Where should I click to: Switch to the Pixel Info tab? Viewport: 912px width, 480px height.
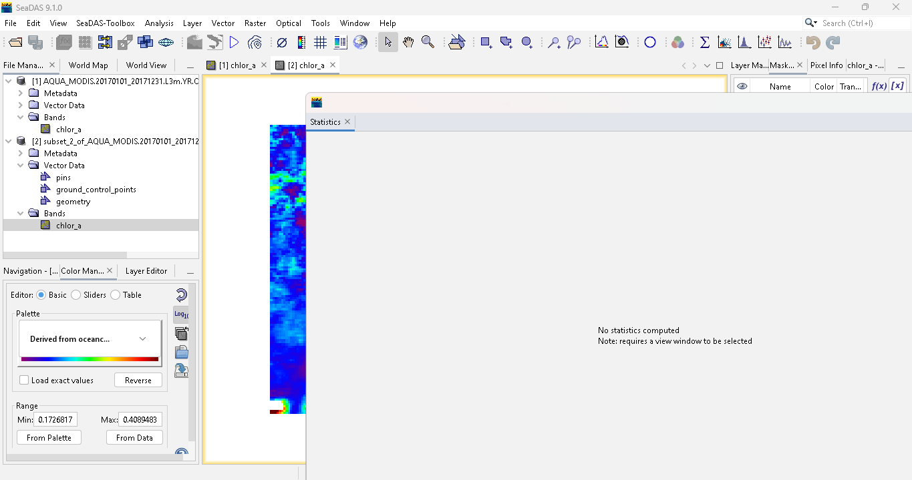click(826, 65)
